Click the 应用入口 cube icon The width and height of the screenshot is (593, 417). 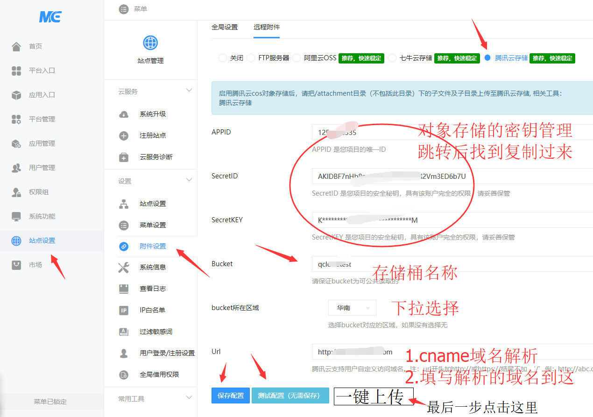point(16,95)
